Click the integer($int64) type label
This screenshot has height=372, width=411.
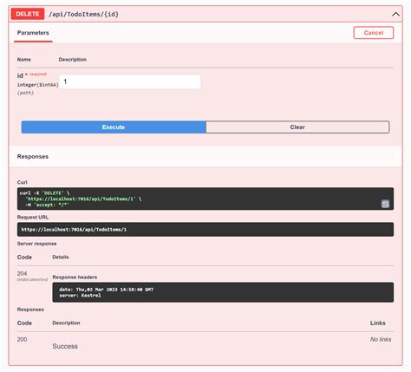pos(37,85)
